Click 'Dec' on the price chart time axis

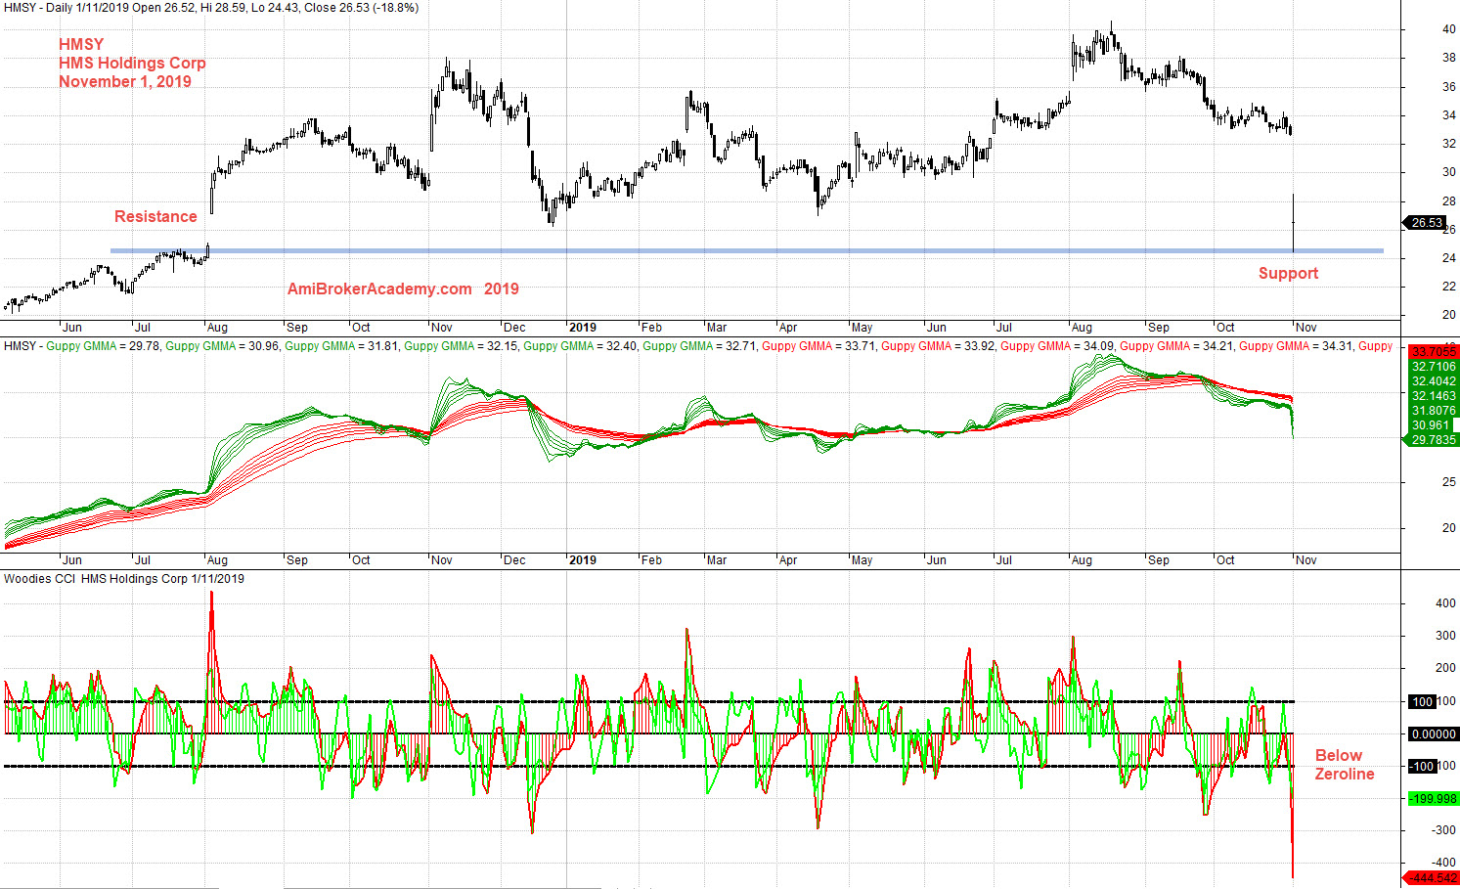tap(514, 328)
